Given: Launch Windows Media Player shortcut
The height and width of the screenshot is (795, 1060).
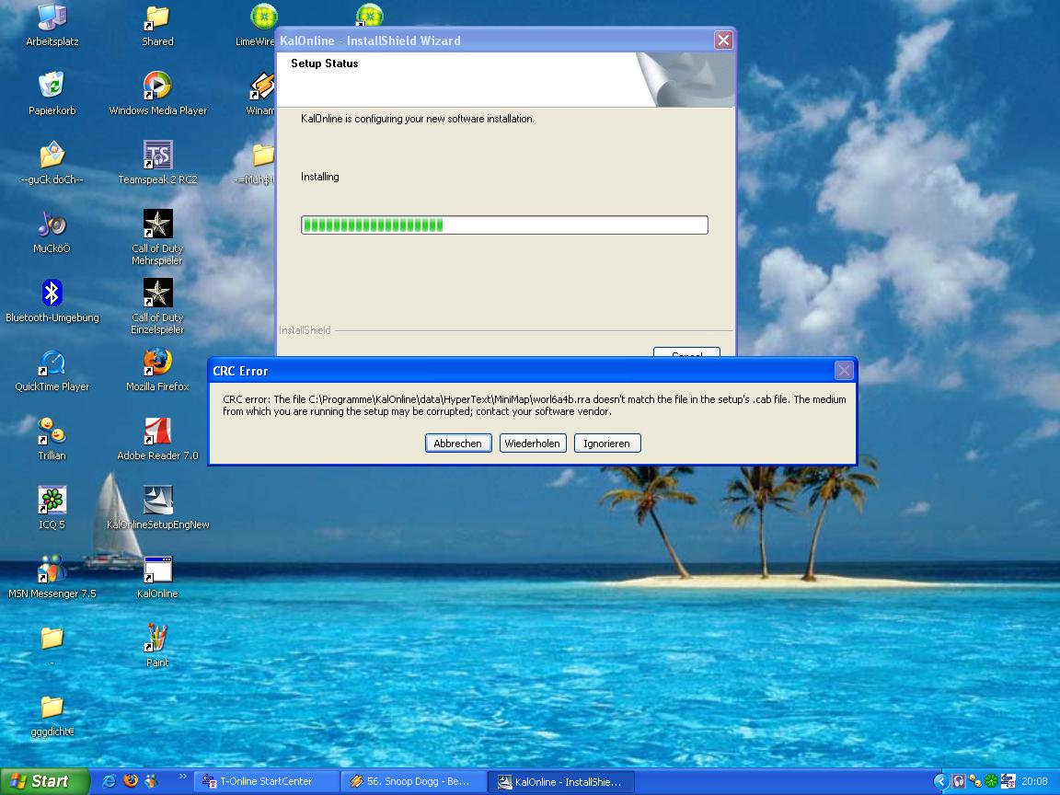Looking at the screenshot, I should point(157,95).
